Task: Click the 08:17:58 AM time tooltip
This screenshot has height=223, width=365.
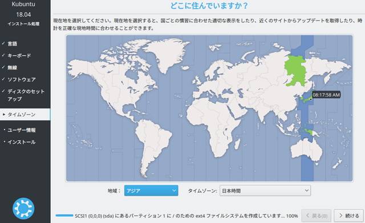Action: [326, 95]
